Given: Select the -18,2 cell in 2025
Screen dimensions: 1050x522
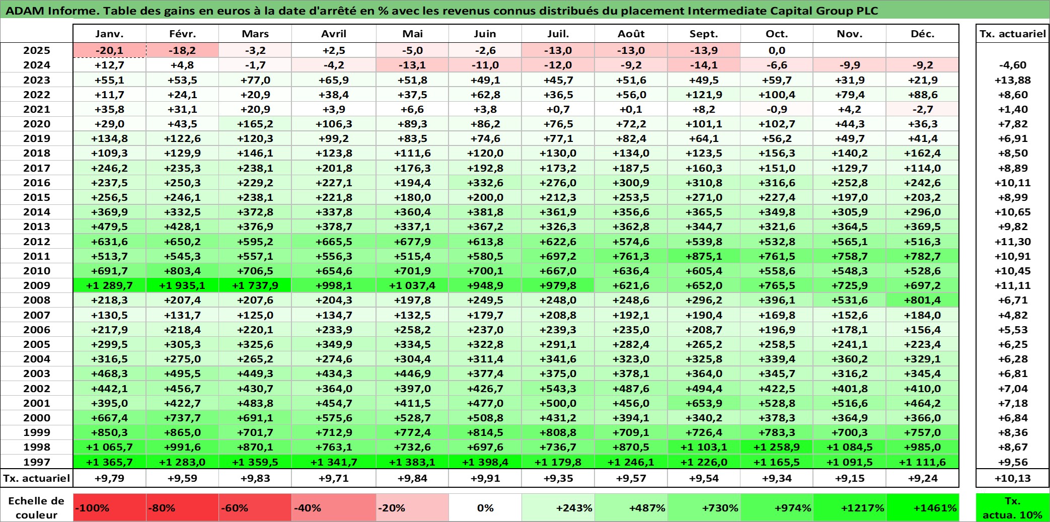Looking at the screenshot, I should click(x=182, y=50).
